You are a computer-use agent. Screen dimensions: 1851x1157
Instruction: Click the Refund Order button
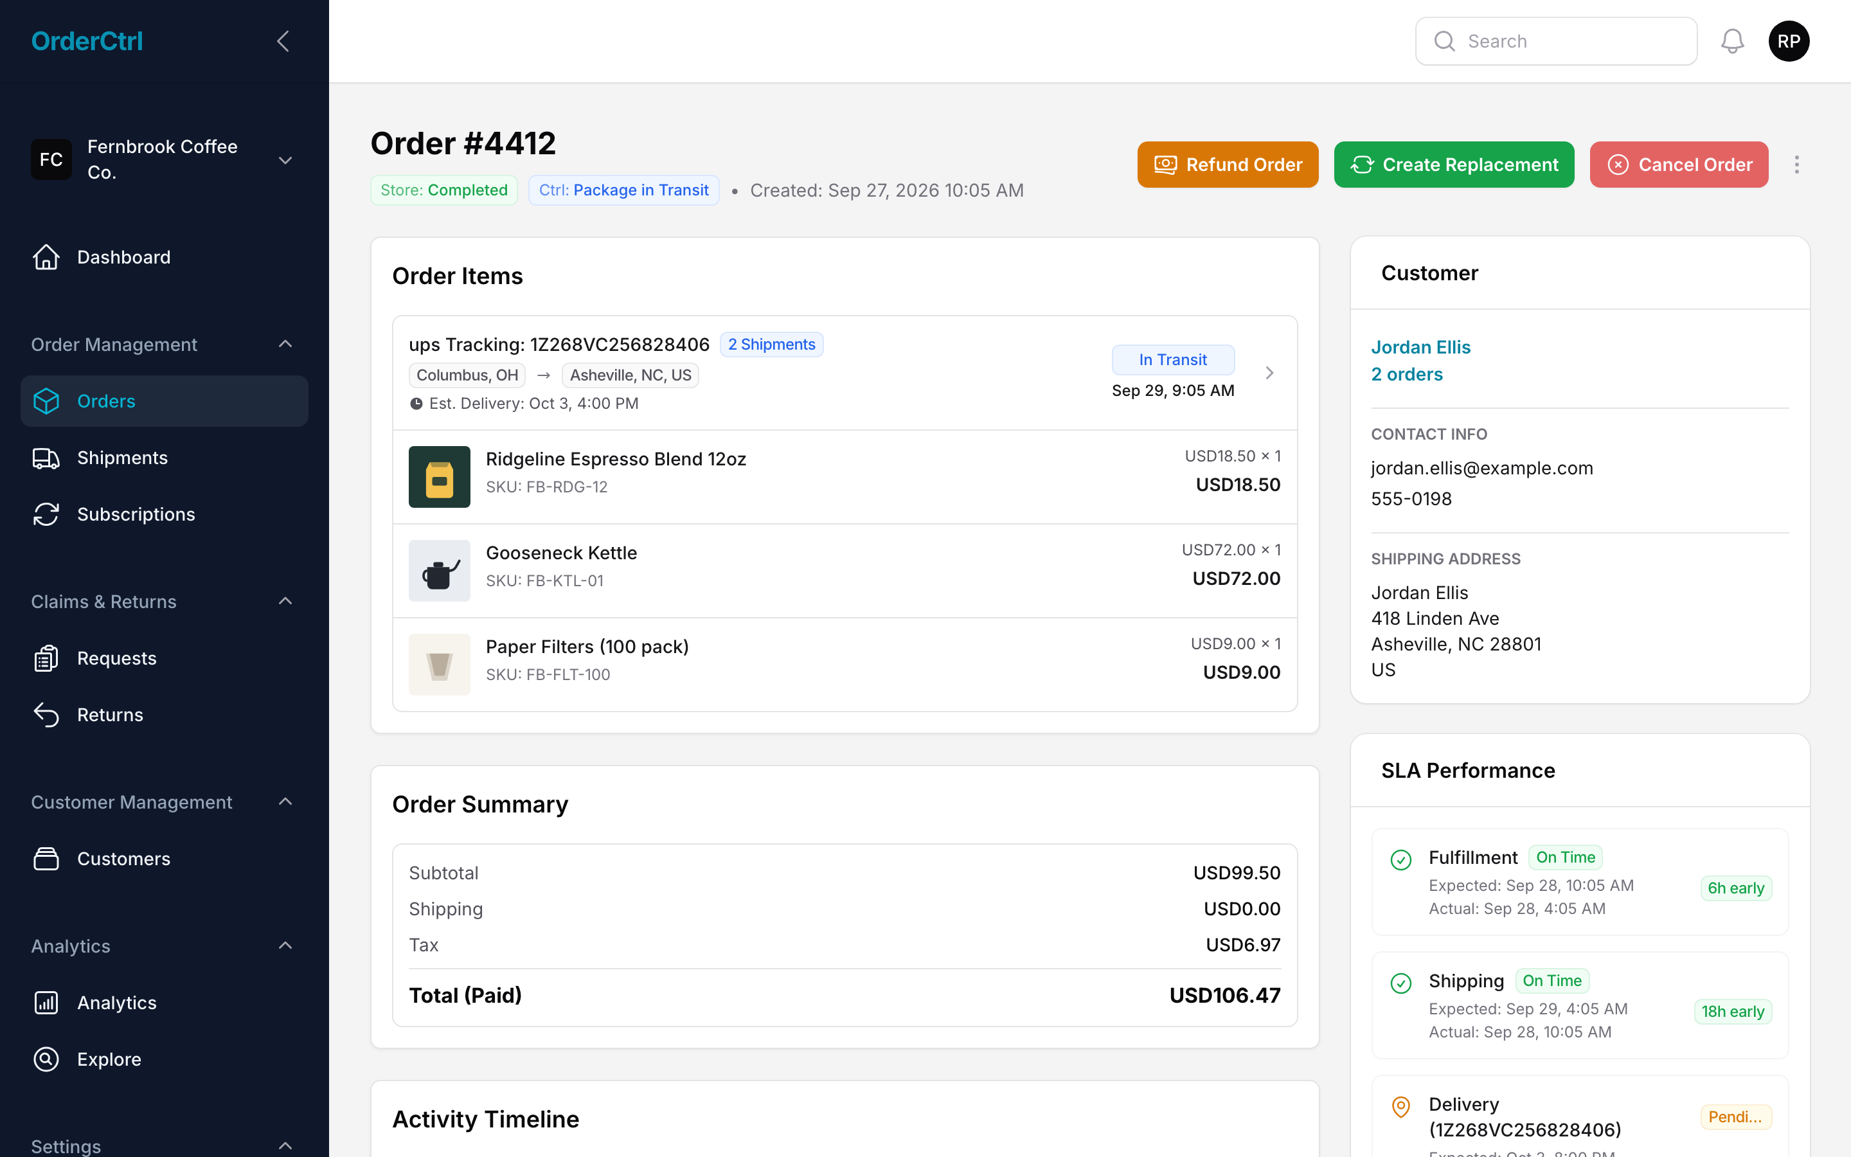[x=1228, y=165]
